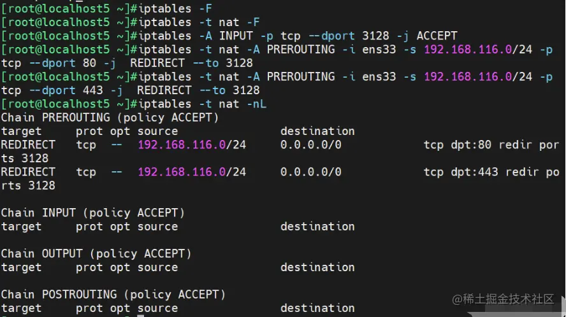Click the "--dport 443" option text
Viewport: 566px width, 317px height.
tap(66, 90)
